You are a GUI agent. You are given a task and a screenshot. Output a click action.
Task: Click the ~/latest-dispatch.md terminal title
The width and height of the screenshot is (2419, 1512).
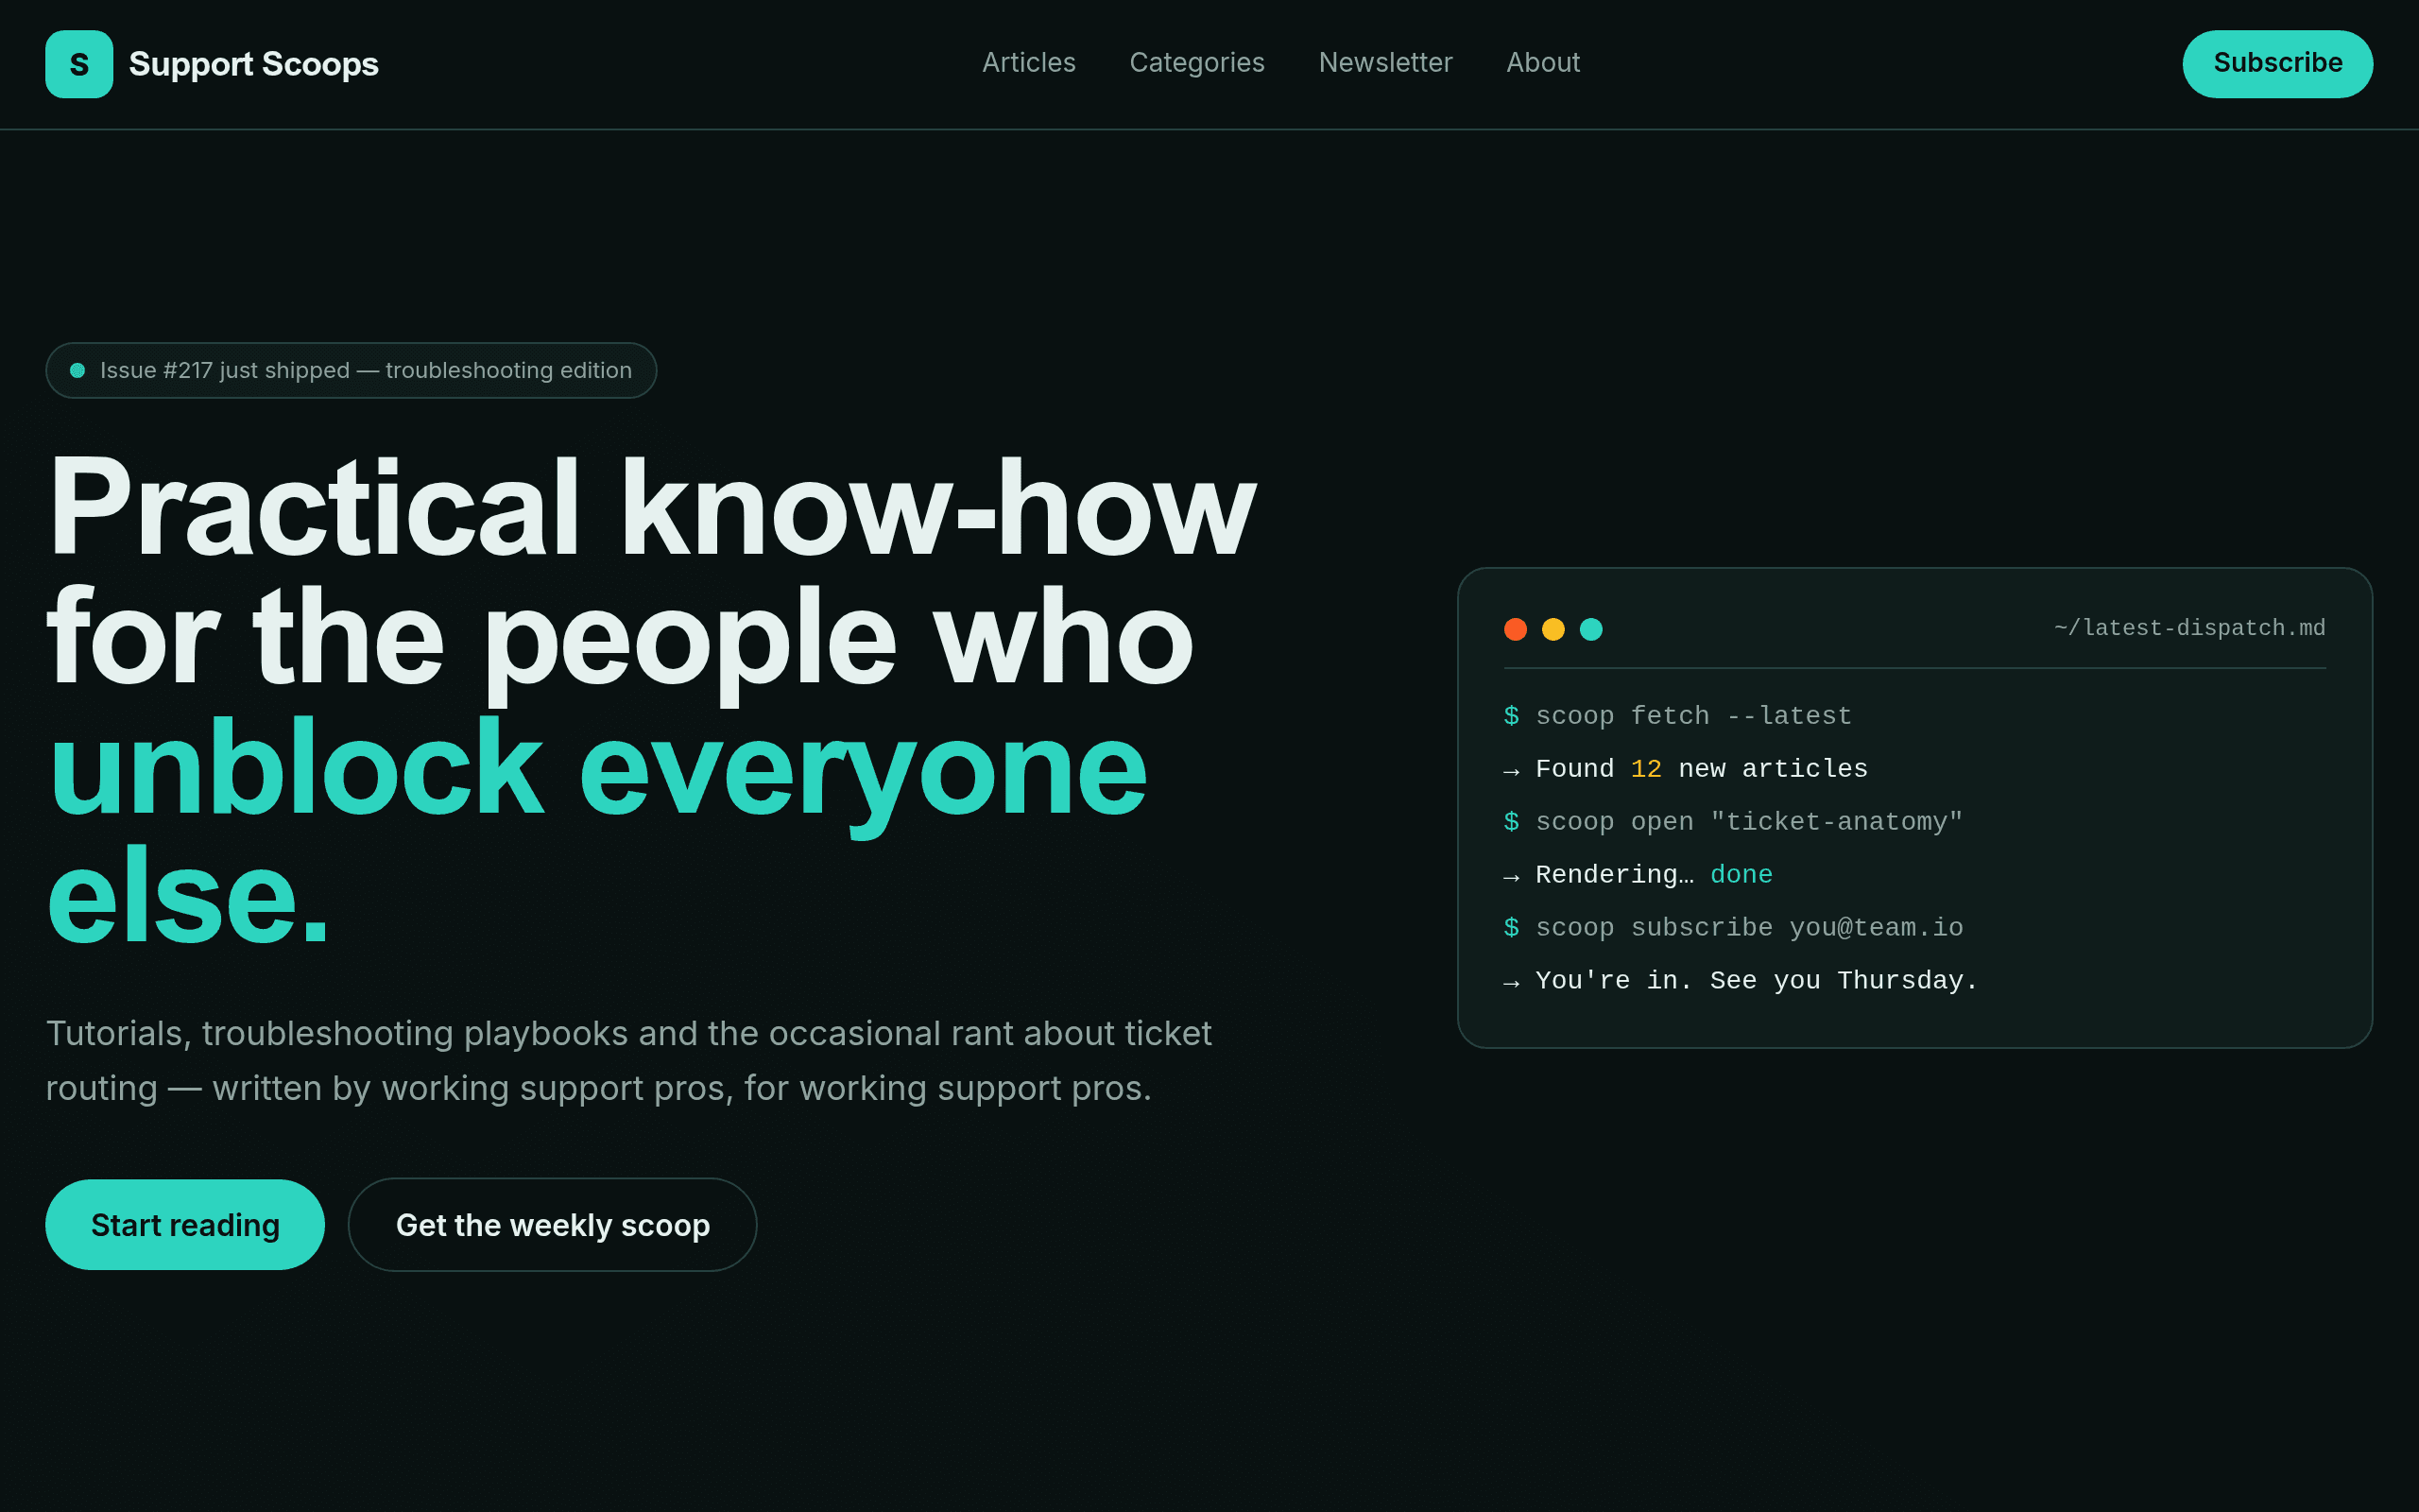point(2189,628)
